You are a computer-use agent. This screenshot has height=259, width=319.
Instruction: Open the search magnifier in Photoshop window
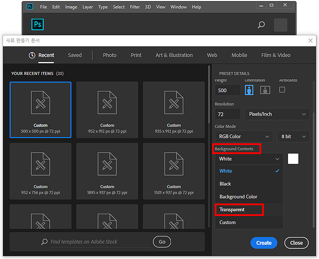[261, 25]
